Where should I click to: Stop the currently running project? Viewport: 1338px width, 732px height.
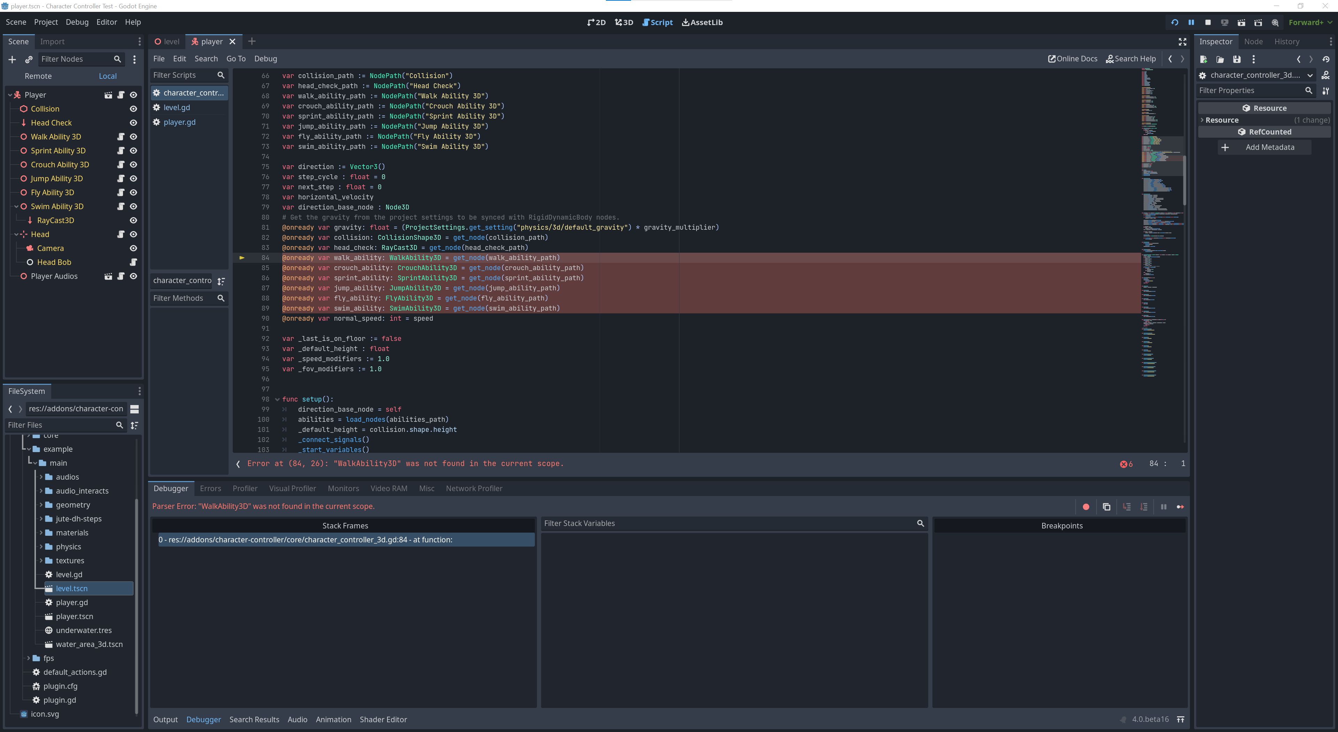1208,22
